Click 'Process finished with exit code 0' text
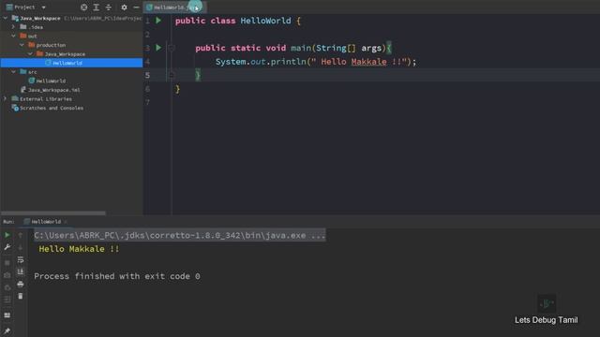The height and width of the screenshot is (337, 600). [x=117, y=276]
